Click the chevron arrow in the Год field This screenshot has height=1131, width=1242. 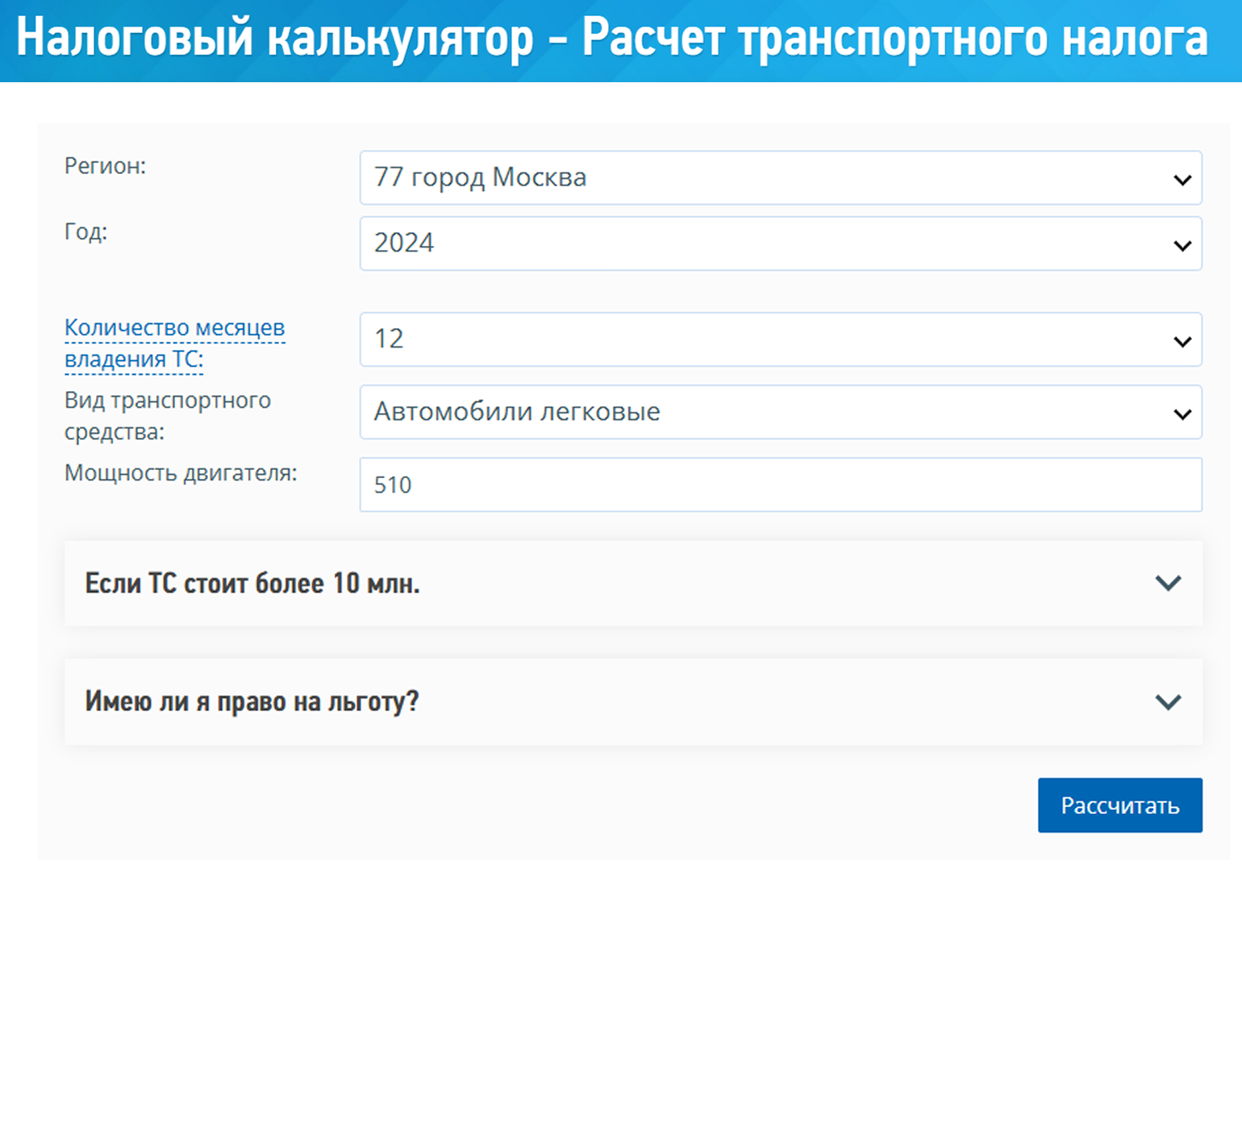(1182, 245)
